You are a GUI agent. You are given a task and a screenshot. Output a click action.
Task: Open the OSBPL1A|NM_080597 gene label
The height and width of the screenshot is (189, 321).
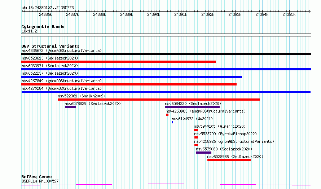point(40,181)
